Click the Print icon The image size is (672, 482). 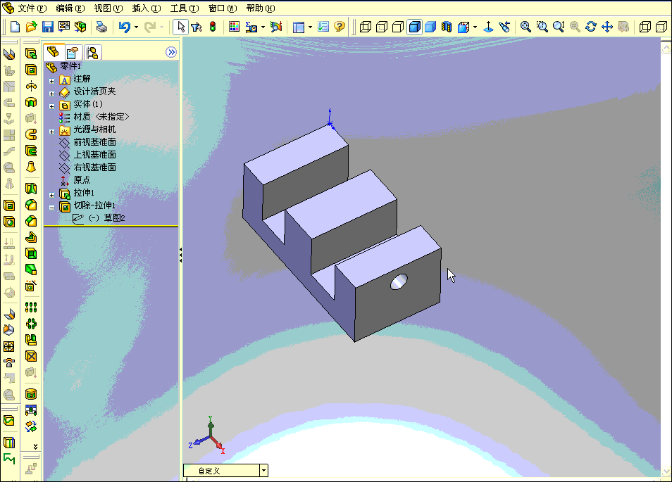click(x=102, y=27)
